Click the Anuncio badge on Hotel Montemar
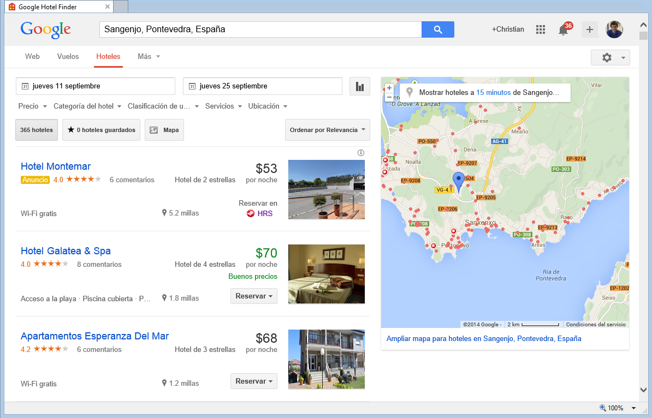652x418 pixels. (x=35, y=180)
